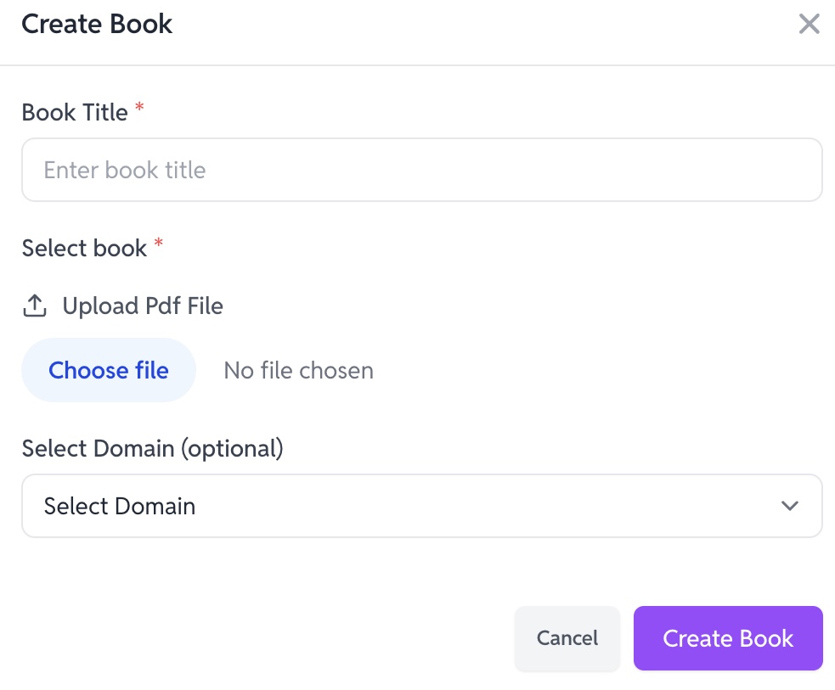Click the 'Create Book' dialog heading

click(x=97, y=24)
